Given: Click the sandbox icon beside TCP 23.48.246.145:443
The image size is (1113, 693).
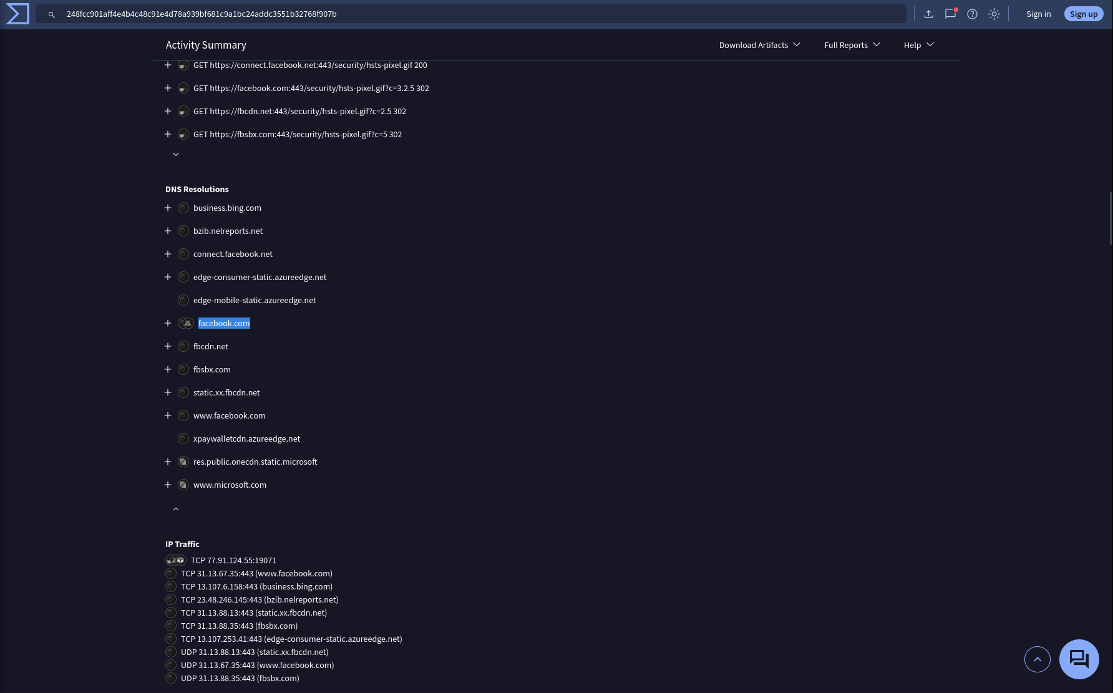Looking at the screenshot, I should coord(171,599).
